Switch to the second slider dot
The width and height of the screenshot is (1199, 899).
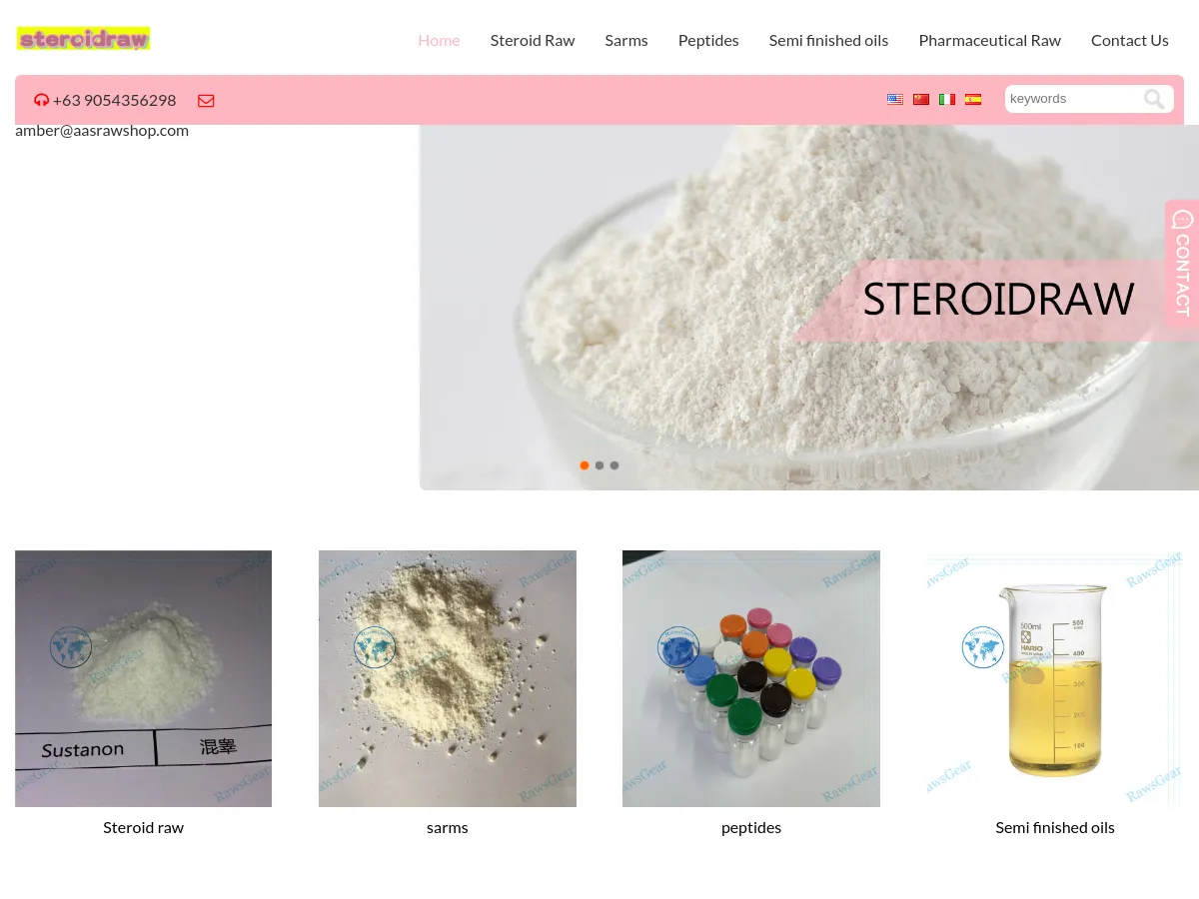[599, 465]
